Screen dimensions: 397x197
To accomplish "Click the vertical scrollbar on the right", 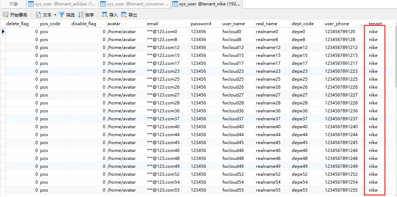I will coord(395,72).
